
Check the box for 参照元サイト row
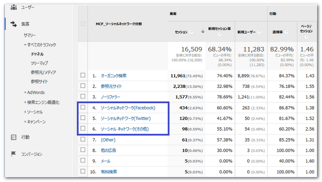coord(83,85)
